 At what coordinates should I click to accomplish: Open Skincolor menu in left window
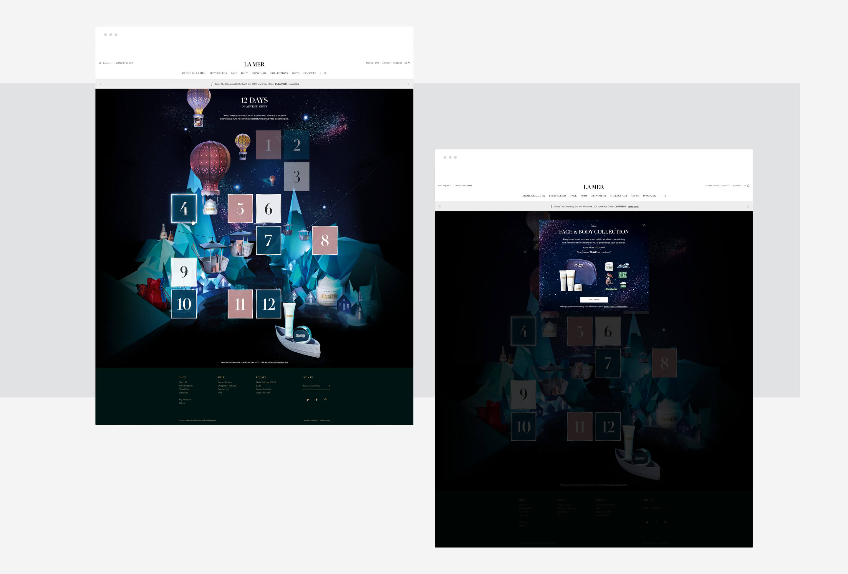[259, 73]
